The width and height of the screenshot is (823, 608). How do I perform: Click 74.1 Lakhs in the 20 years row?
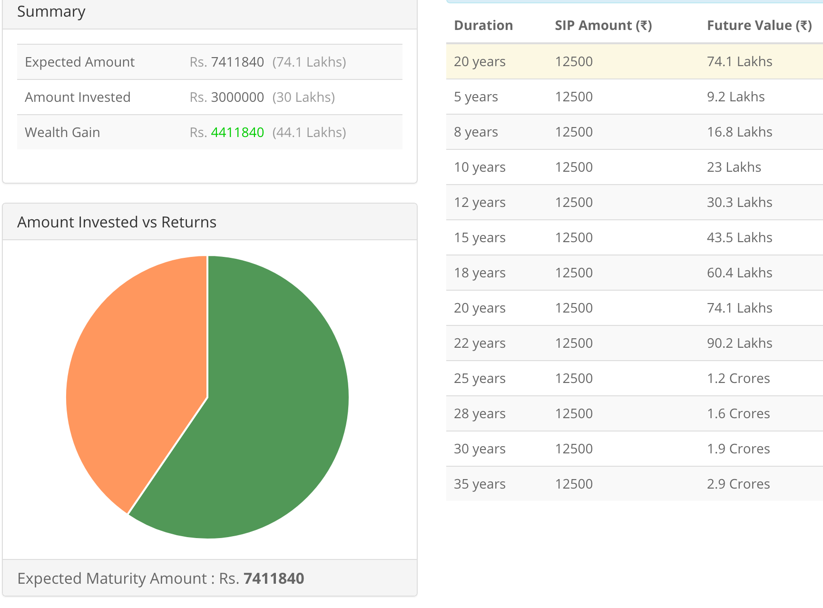(x=739, y=308)
